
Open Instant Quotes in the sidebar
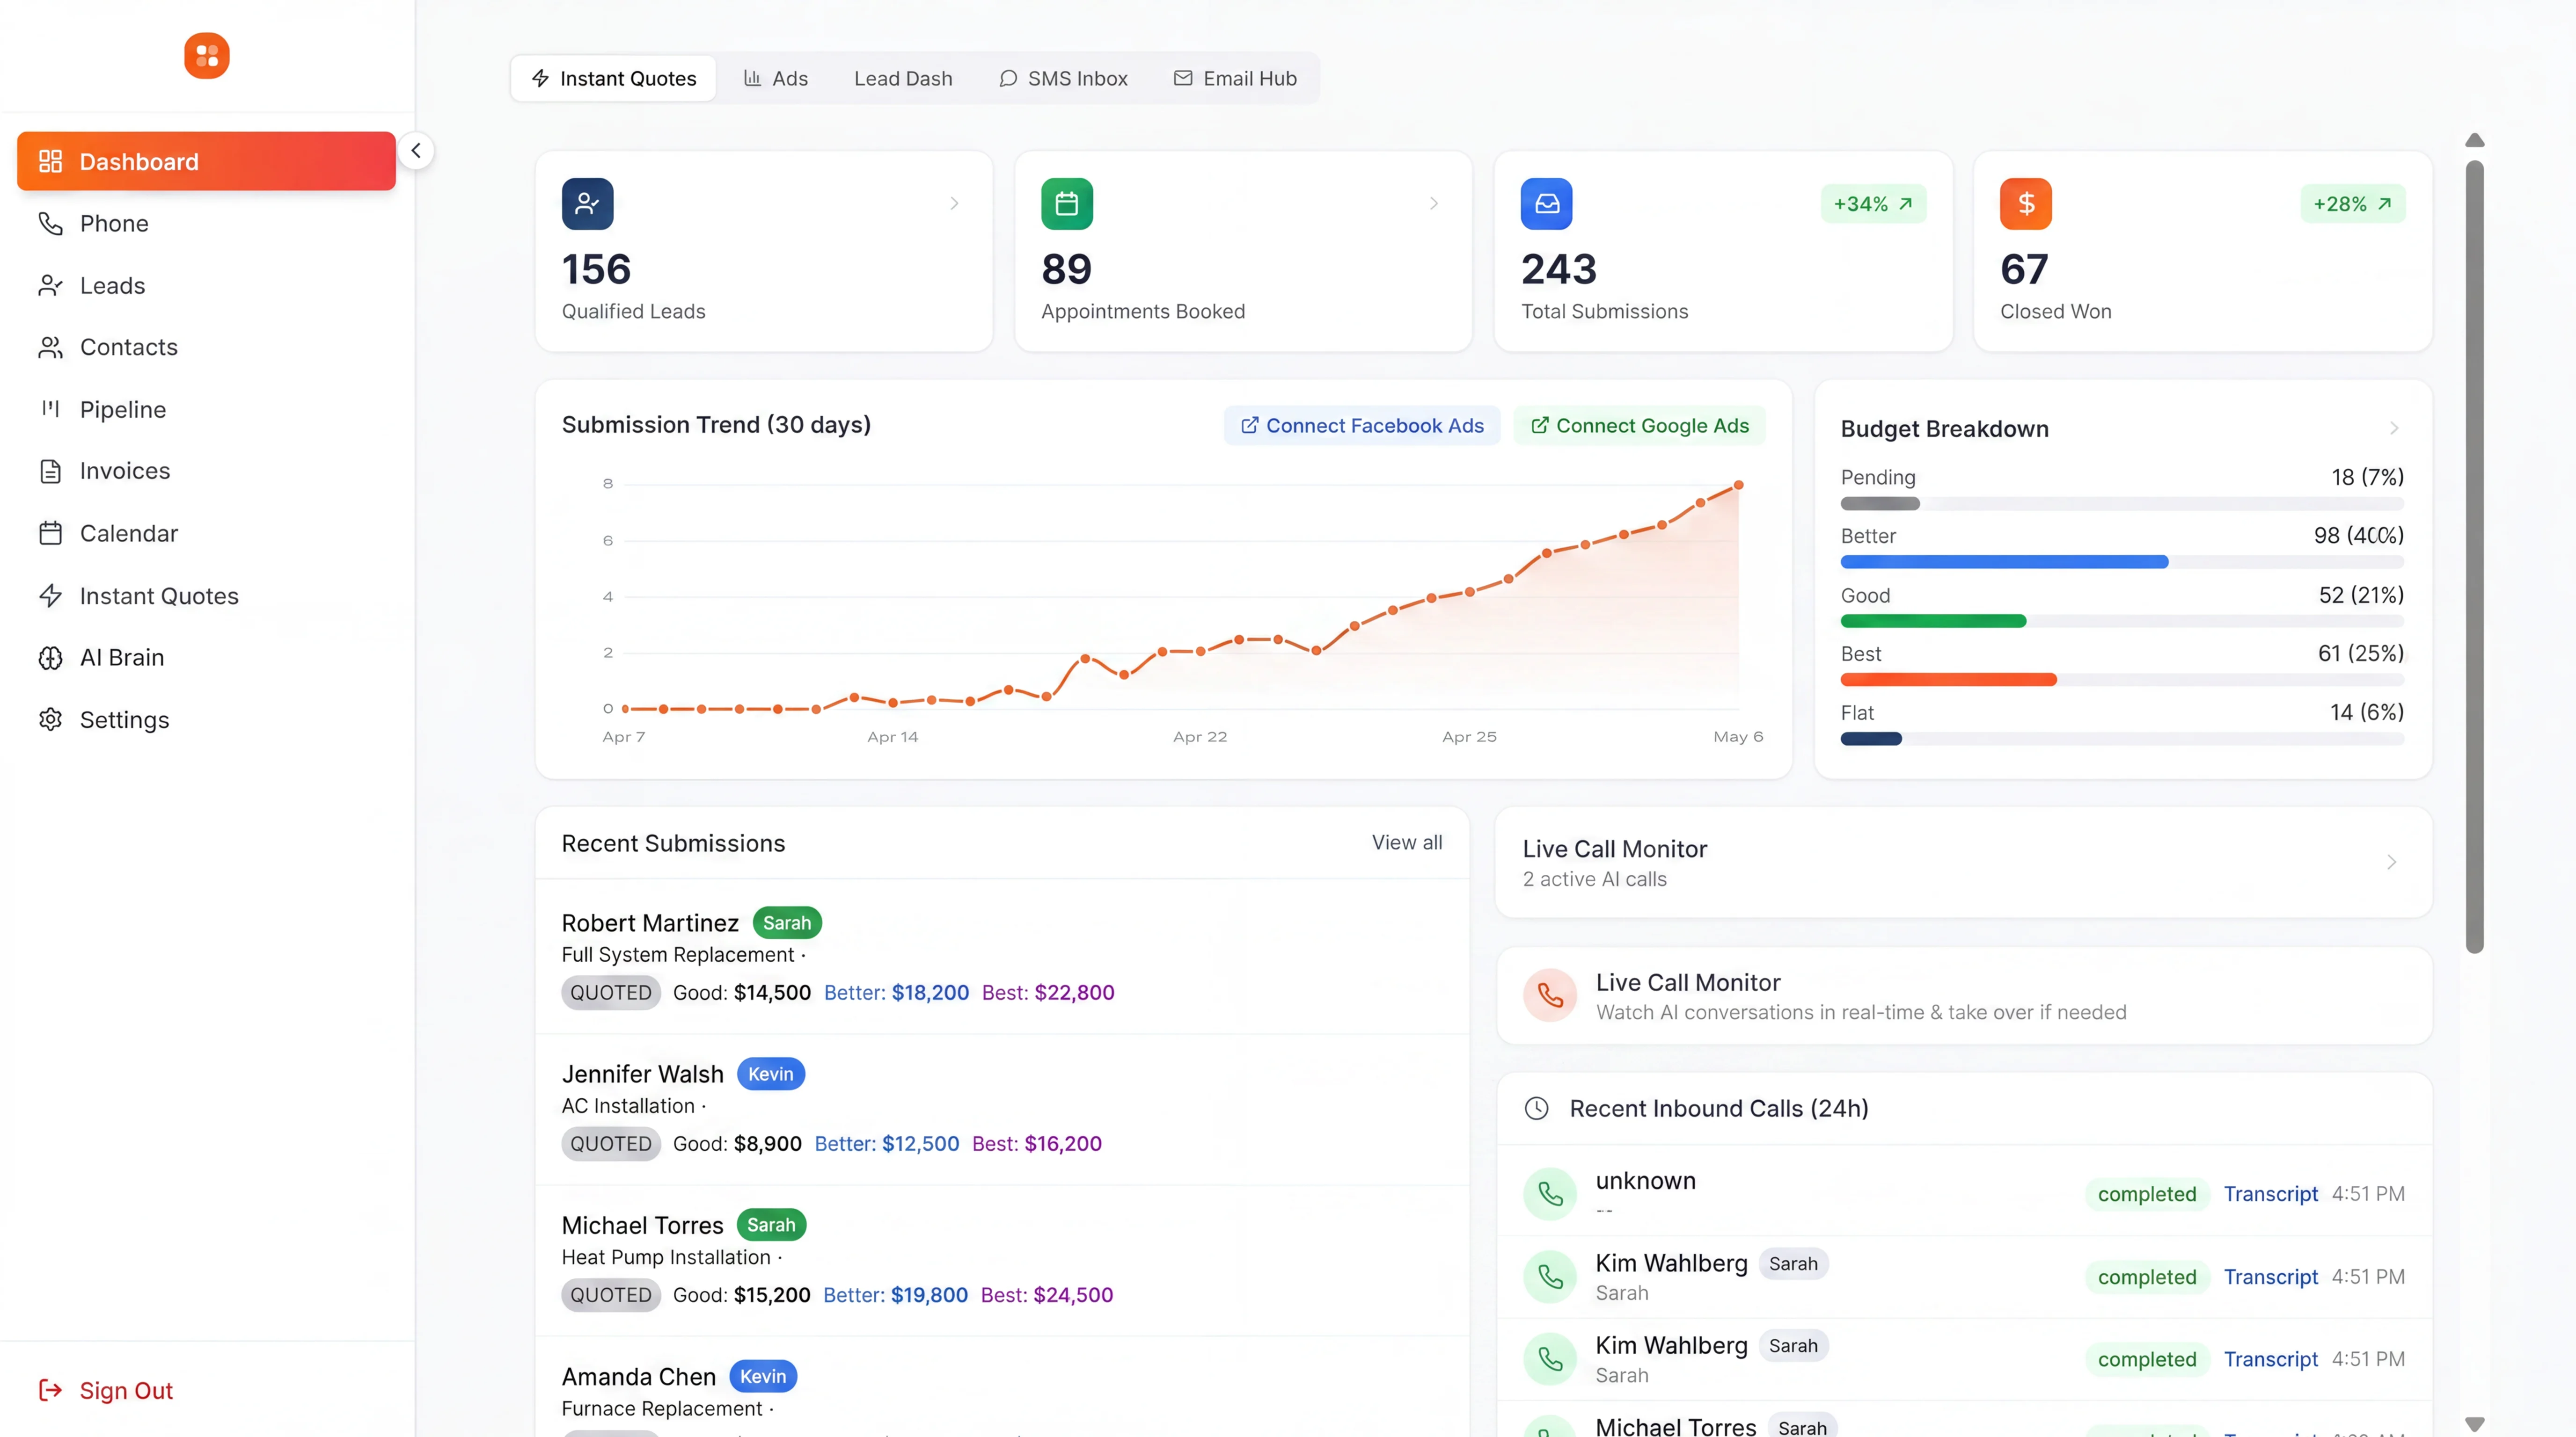206,595
